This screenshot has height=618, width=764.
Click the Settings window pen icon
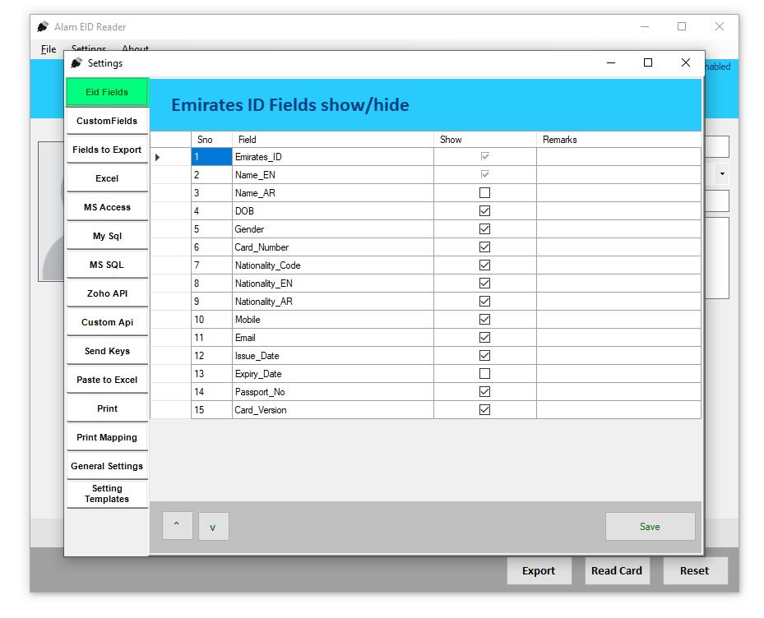[76, 63]
